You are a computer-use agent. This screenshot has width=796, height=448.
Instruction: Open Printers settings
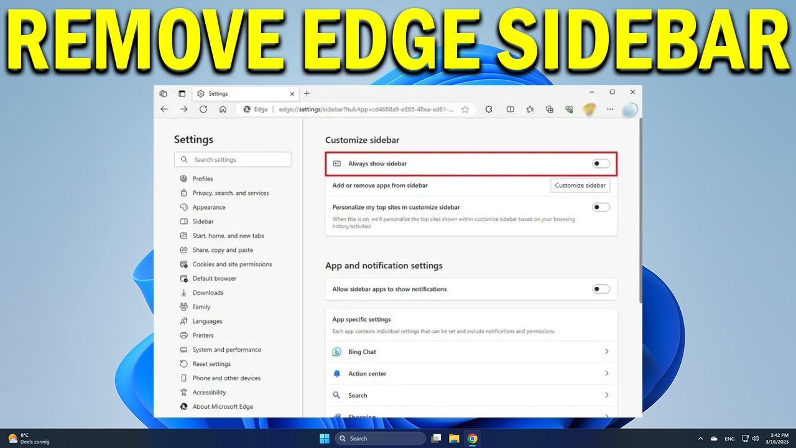203,335
